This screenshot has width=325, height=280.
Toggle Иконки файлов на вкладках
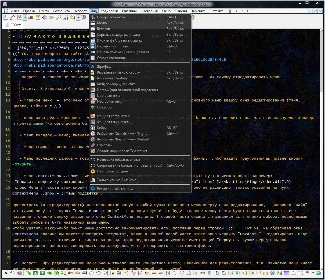tap(140, 40)
